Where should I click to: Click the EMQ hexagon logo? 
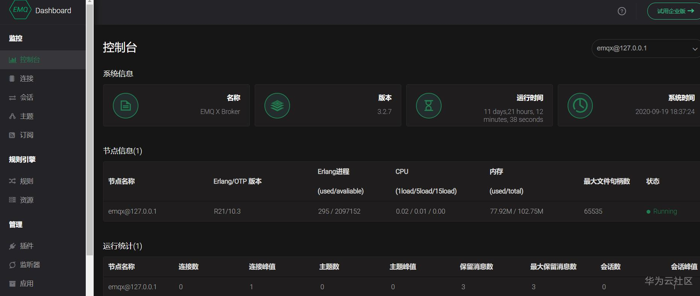coord(20,10)
